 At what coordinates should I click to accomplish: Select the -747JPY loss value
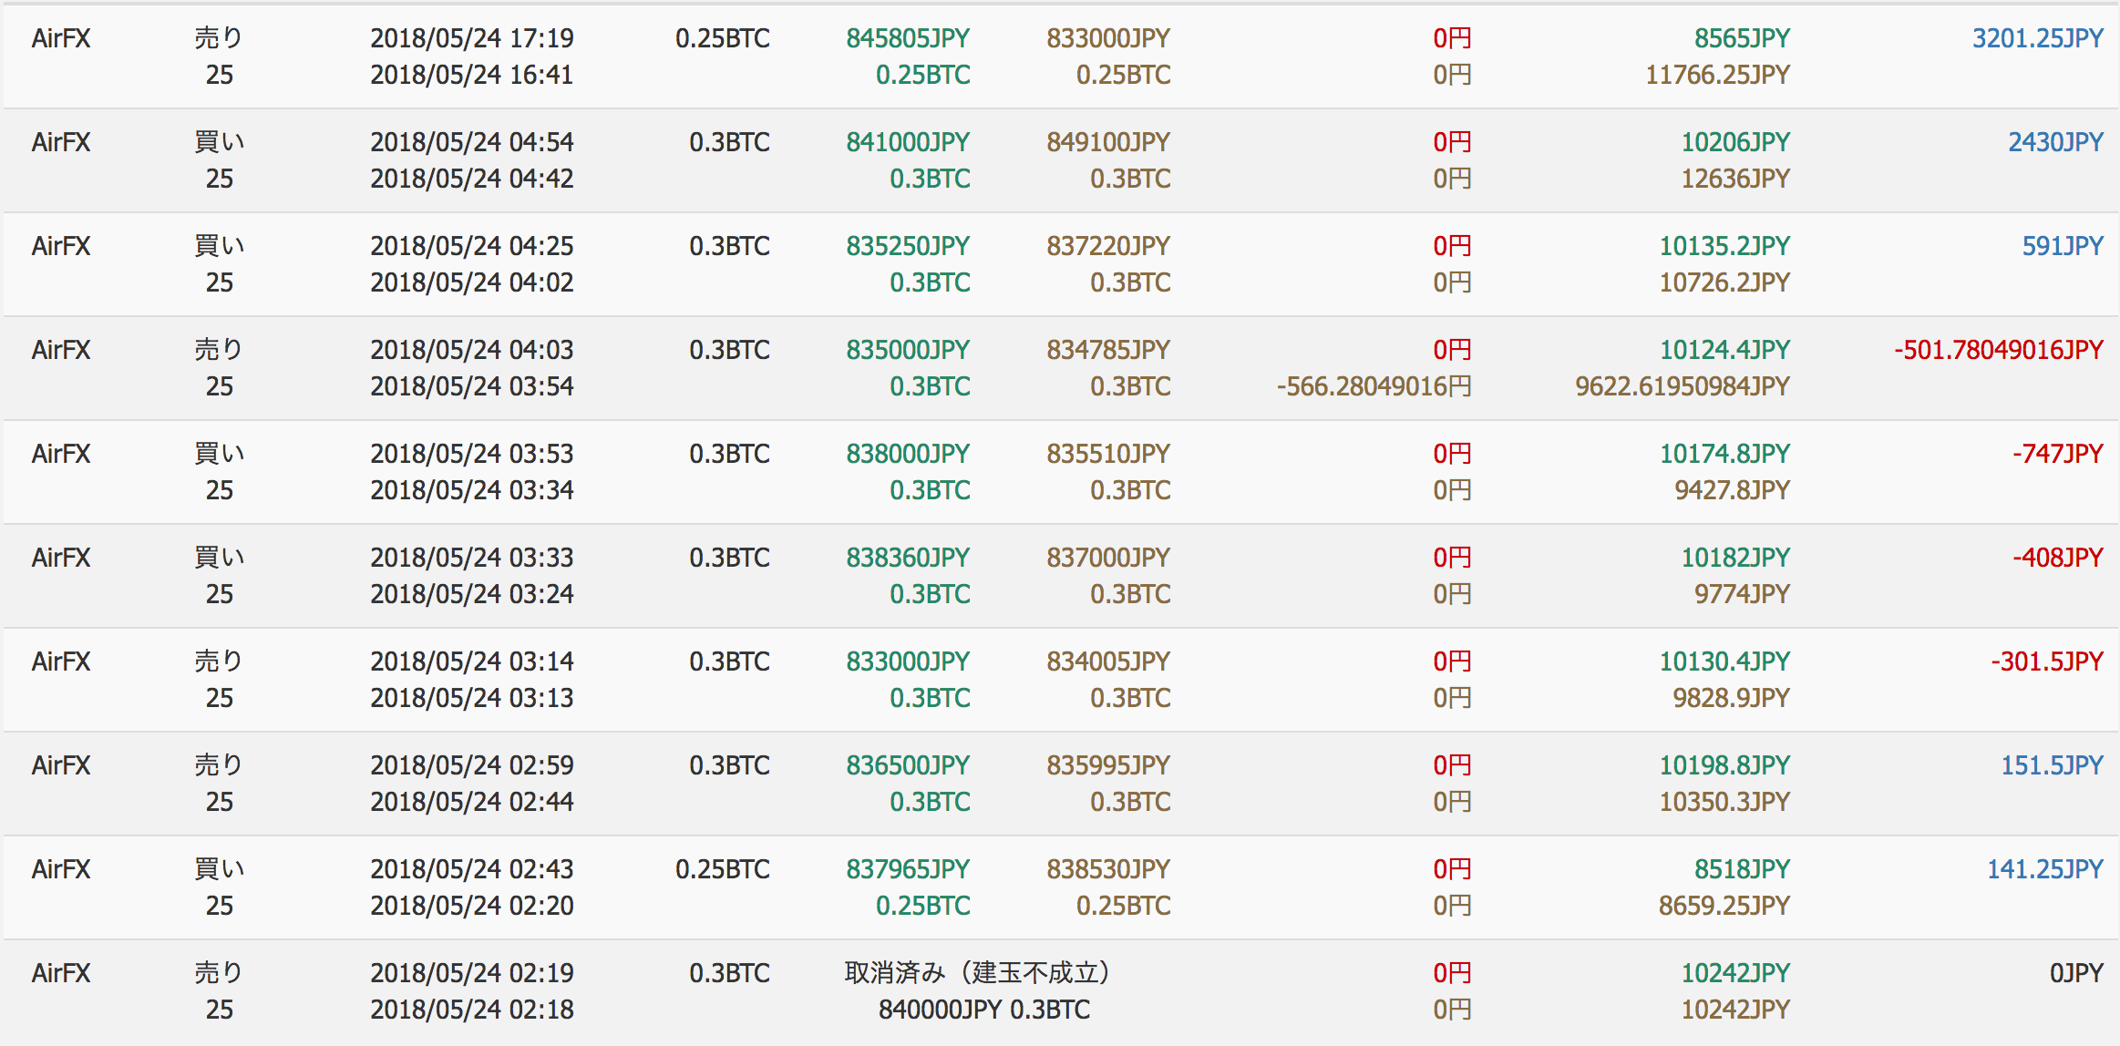(2057, 454)
